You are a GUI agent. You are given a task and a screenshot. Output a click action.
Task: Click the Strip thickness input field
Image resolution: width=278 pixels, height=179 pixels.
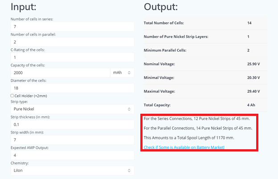coord(72,124)
